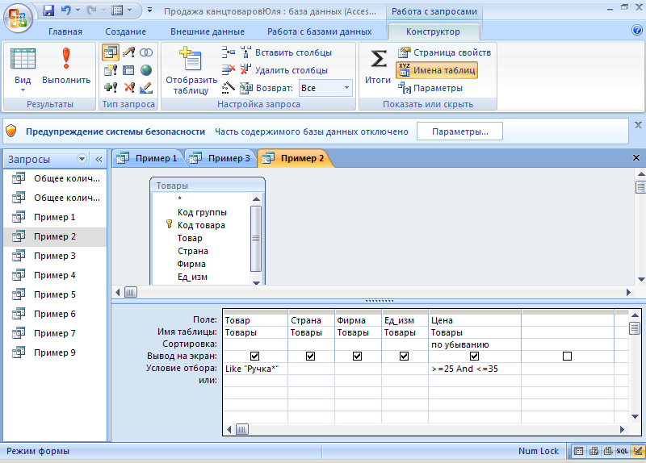Choose the Crosstab query icon
This screenshot has width=646, height=463.
point(128,70)
